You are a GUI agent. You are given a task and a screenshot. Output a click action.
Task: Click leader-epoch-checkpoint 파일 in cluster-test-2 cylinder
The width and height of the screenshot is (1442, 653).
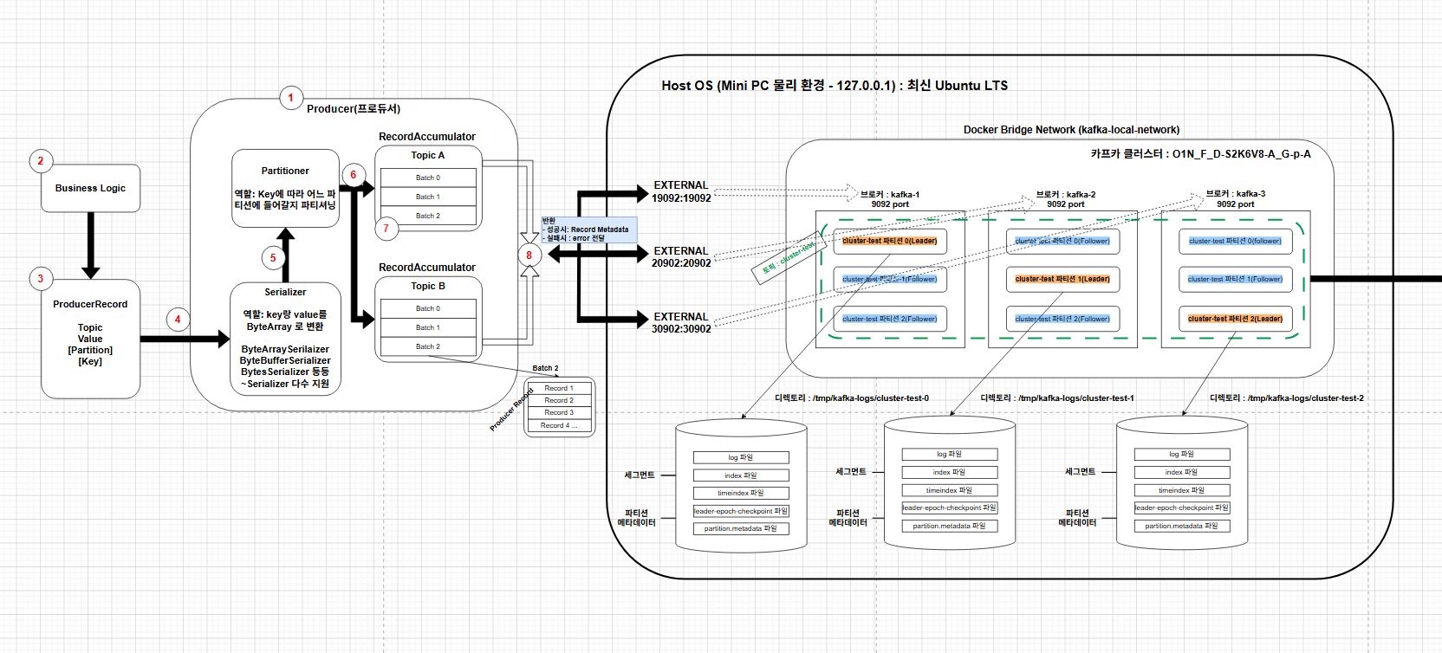pos(1182,508)
